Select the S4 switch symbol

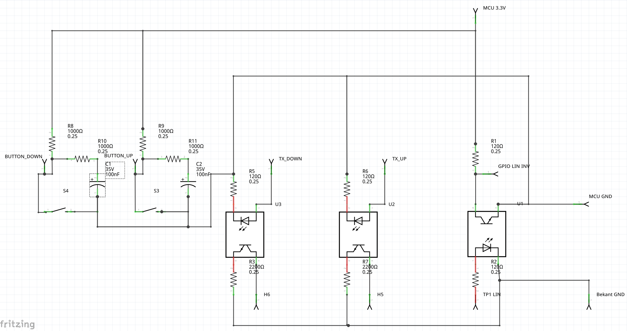point(60,210)
